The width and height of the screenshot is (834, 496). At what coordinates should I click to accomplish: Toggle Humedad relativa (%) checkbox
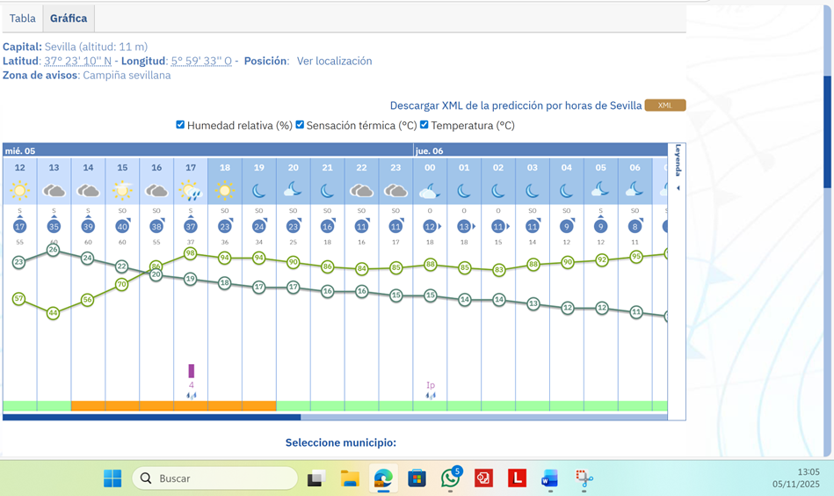click(180, 125)
